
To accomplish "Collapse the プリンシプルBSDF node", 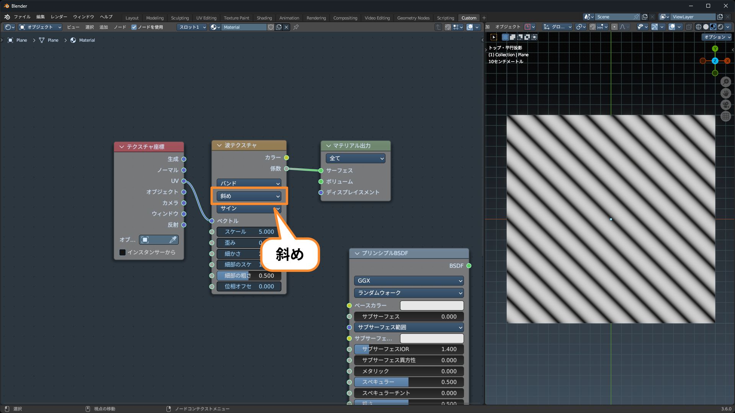I will 357,253.
